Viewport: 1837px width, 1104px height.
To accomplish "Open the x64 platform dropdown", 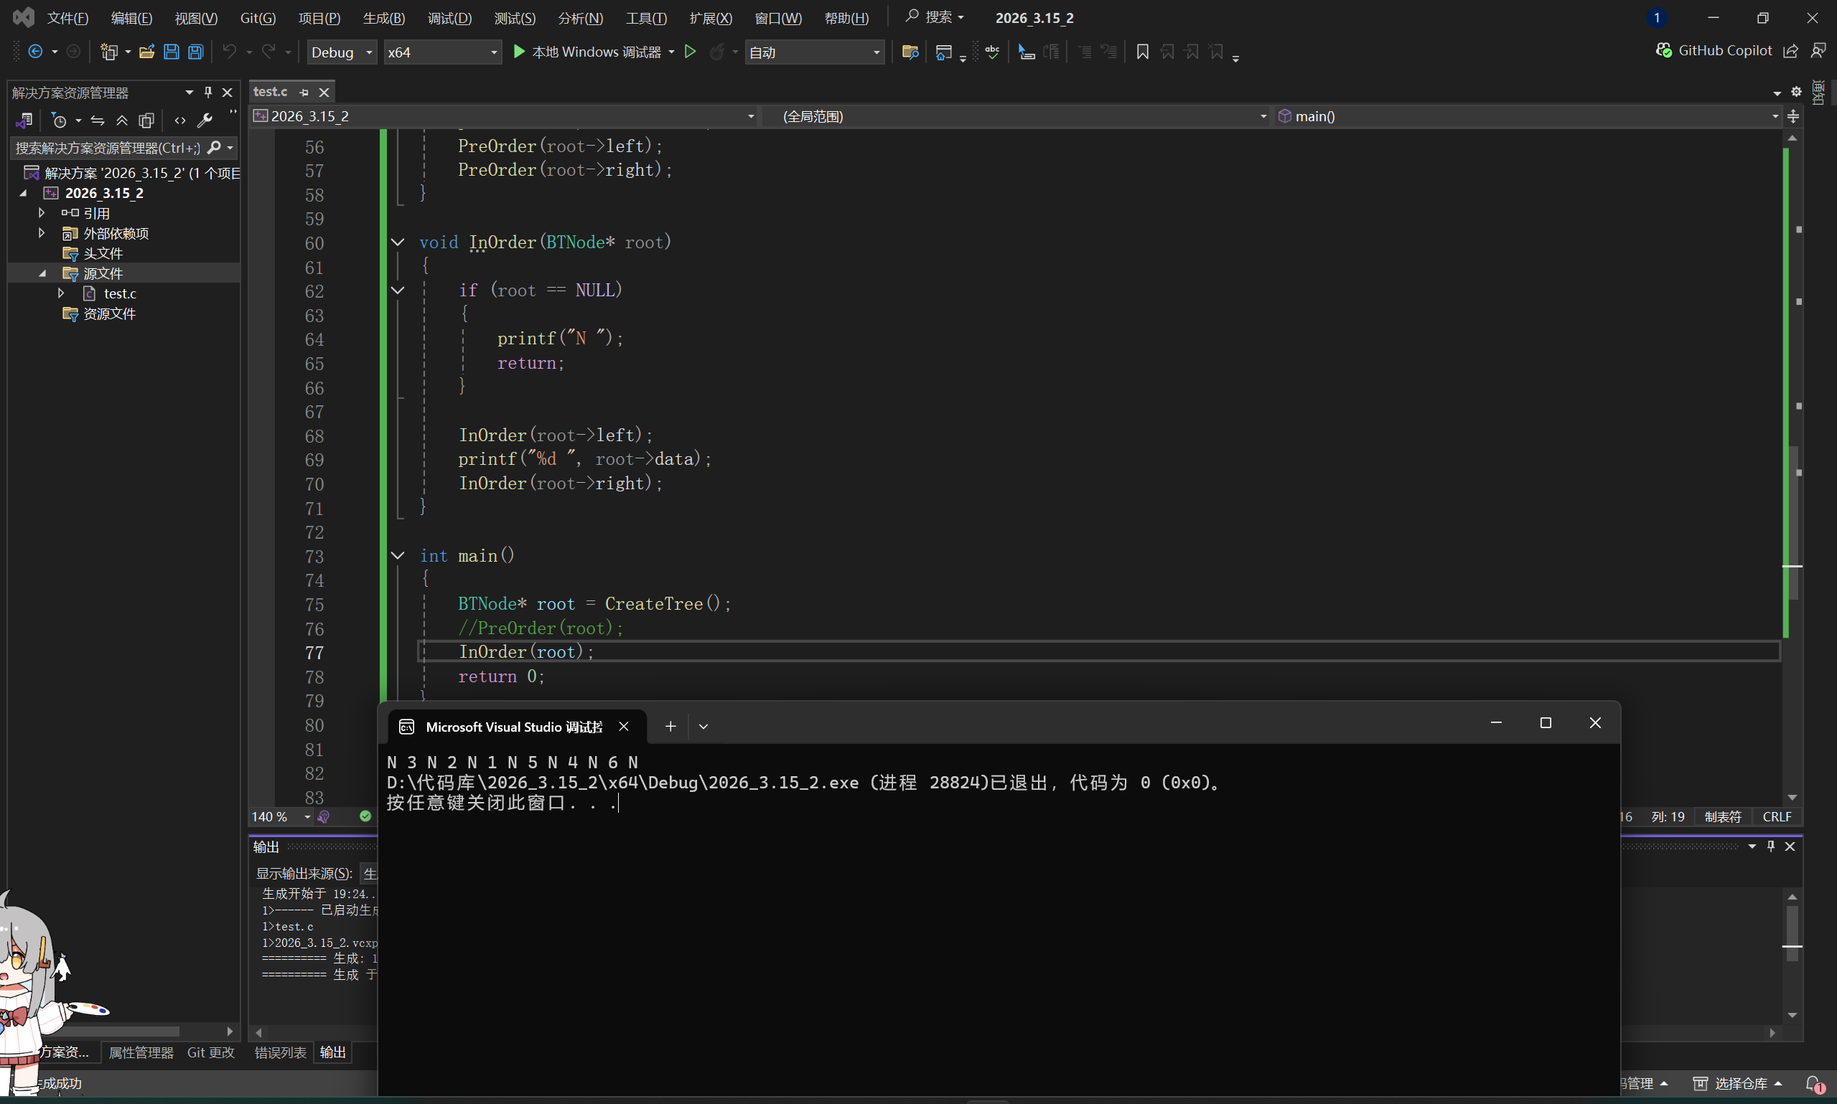I will (x=442, y=52).
